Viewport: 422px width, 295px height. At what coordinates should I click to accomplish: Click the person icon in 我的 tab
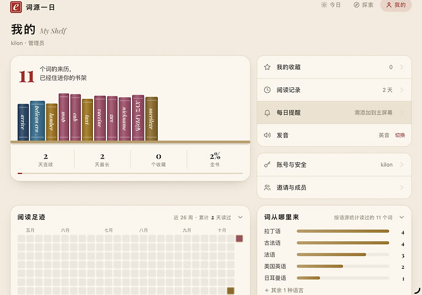[x=389, y=5]
